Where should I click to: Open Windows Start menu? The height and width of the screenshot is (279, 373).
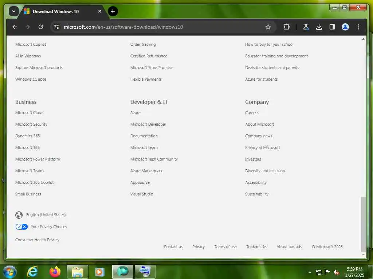click(9, 272)
